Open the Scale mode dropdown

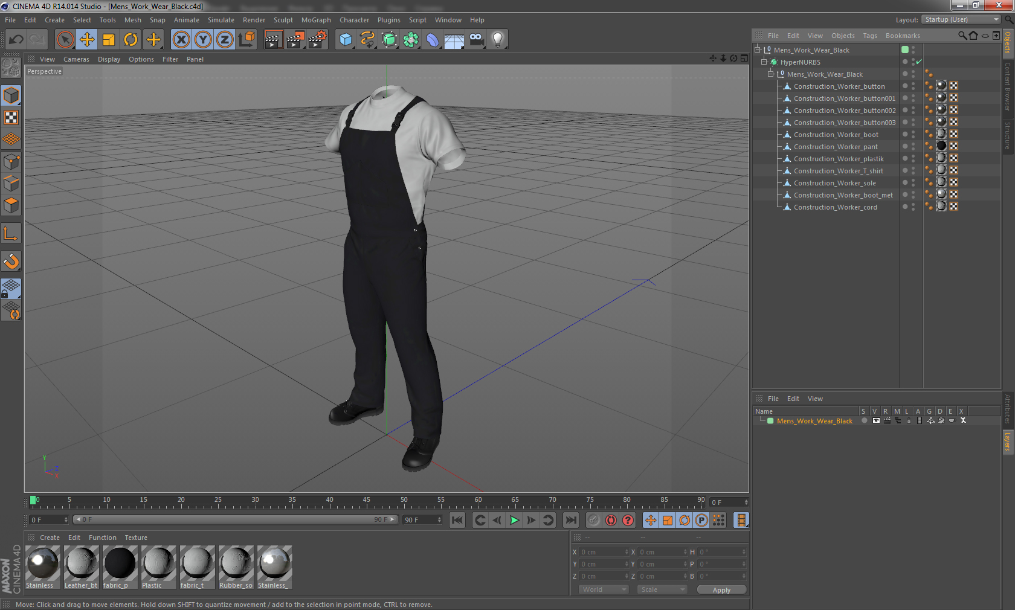[x=662, y=589]
